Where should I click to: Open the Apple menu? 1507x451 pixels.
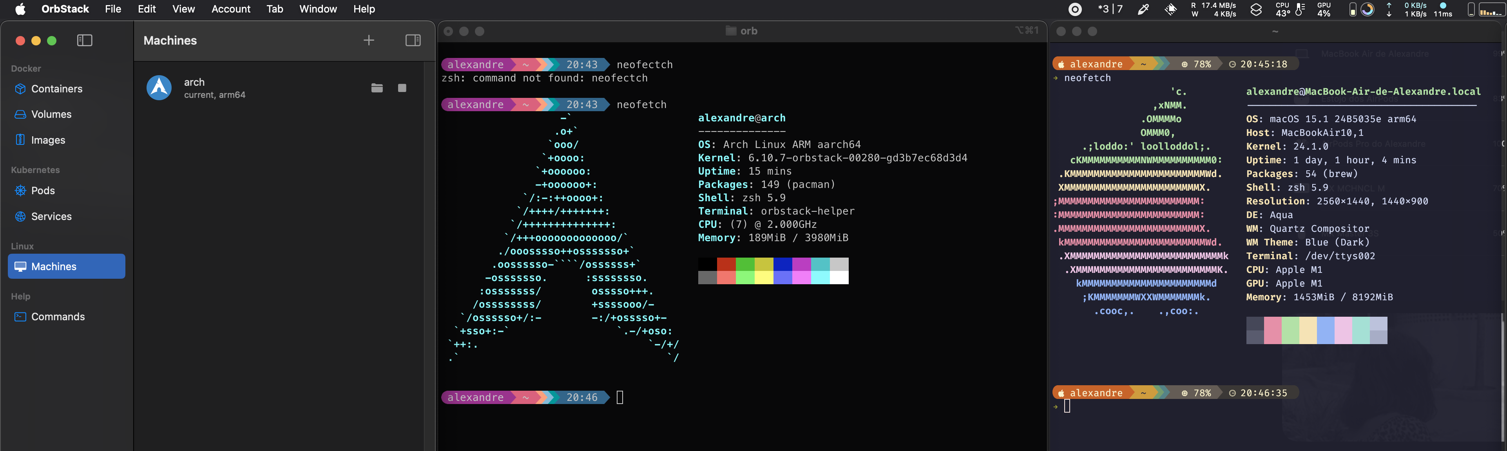point(20,9)
